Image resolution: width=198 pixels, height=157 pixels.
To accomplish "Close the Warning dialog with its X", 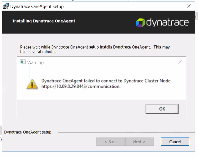I will pos(179,62).
